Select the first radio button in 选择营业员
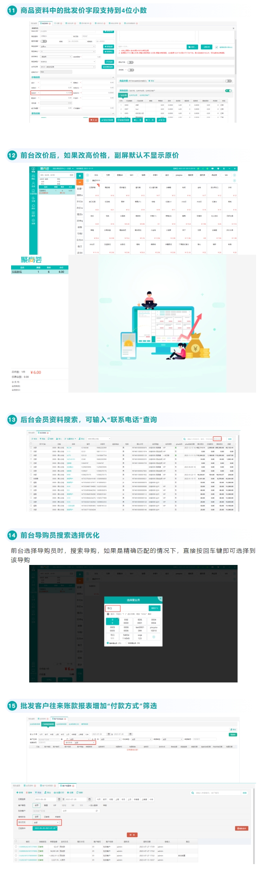The image size is (262, 883). 108,643
